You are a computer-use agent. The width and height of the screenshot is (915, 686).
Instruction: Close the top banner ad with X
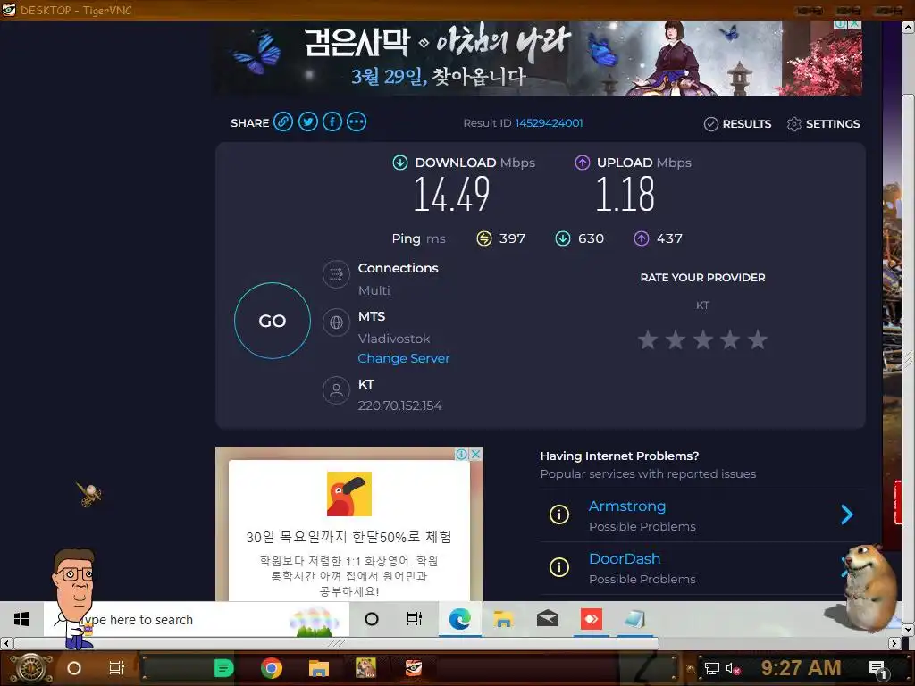coord(854,24)
